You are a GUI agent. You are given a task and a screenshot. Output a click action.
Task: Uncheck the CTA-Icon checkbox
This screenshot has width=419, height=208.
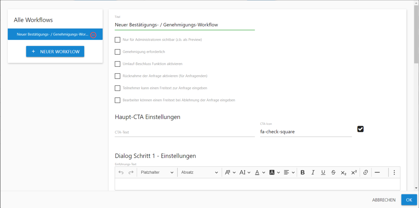360,129
